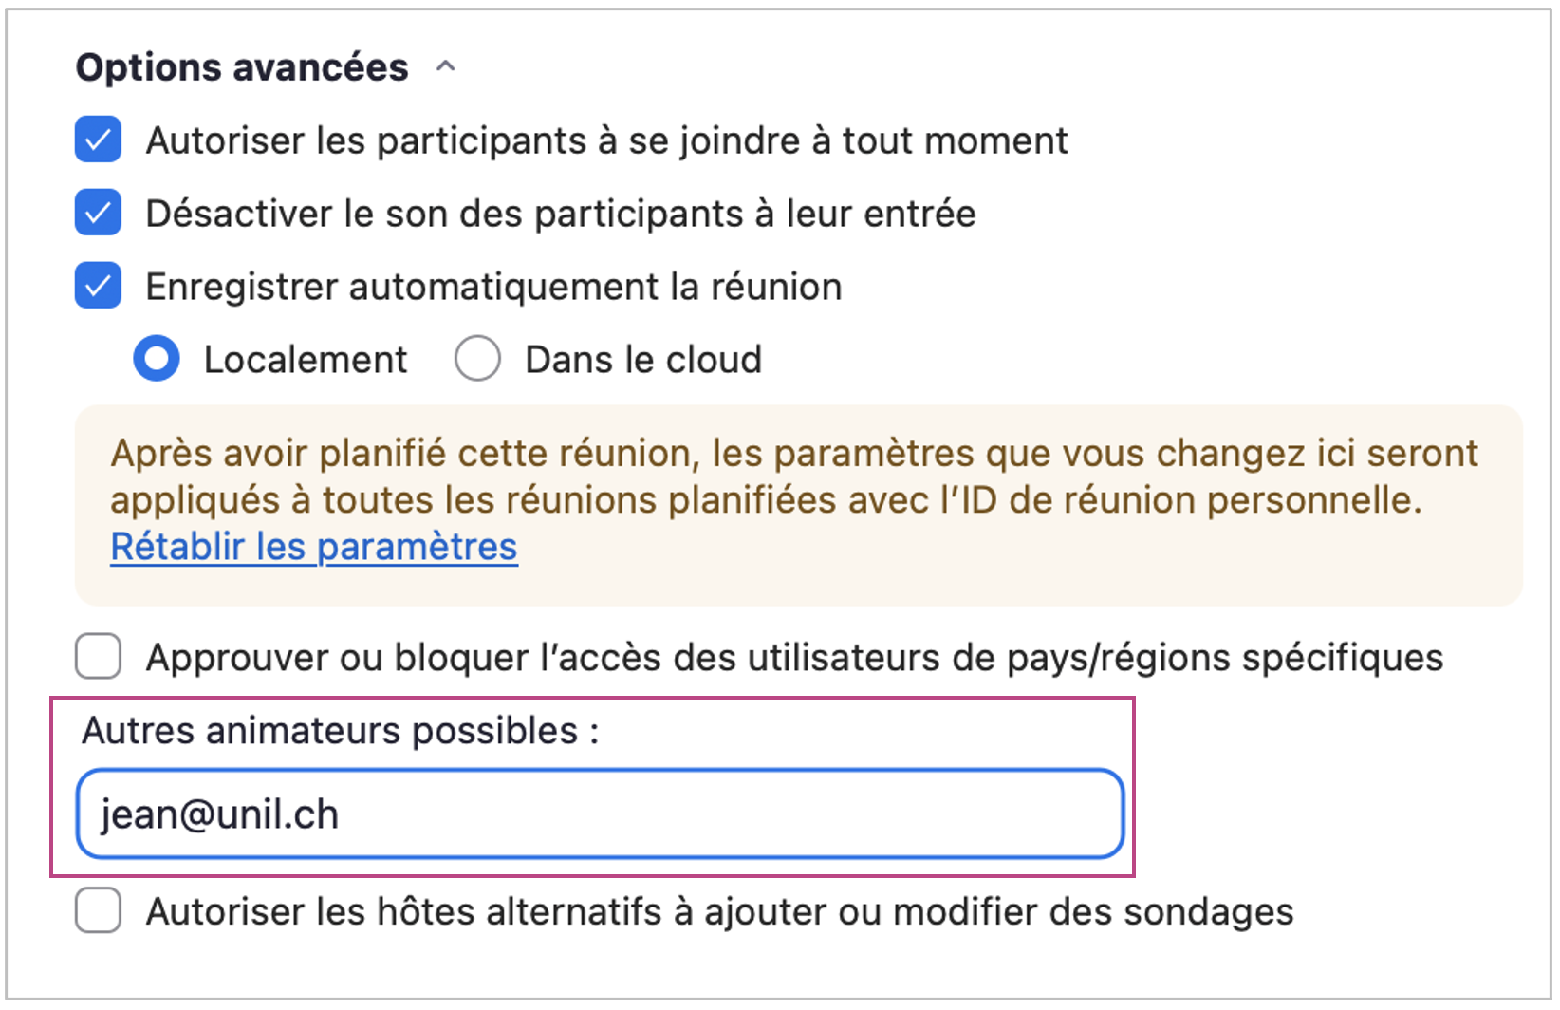Click the label Approuver ou bloquer l'accès des utilisateurs

click(793, 657)
